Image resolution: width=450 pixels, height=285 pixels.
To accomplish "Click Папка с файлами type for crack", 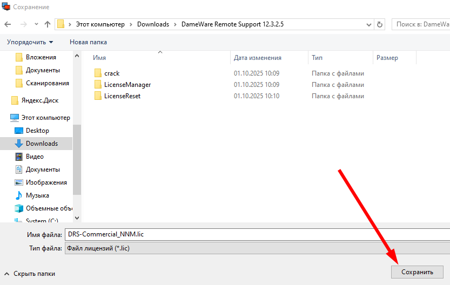I will 338,73.
